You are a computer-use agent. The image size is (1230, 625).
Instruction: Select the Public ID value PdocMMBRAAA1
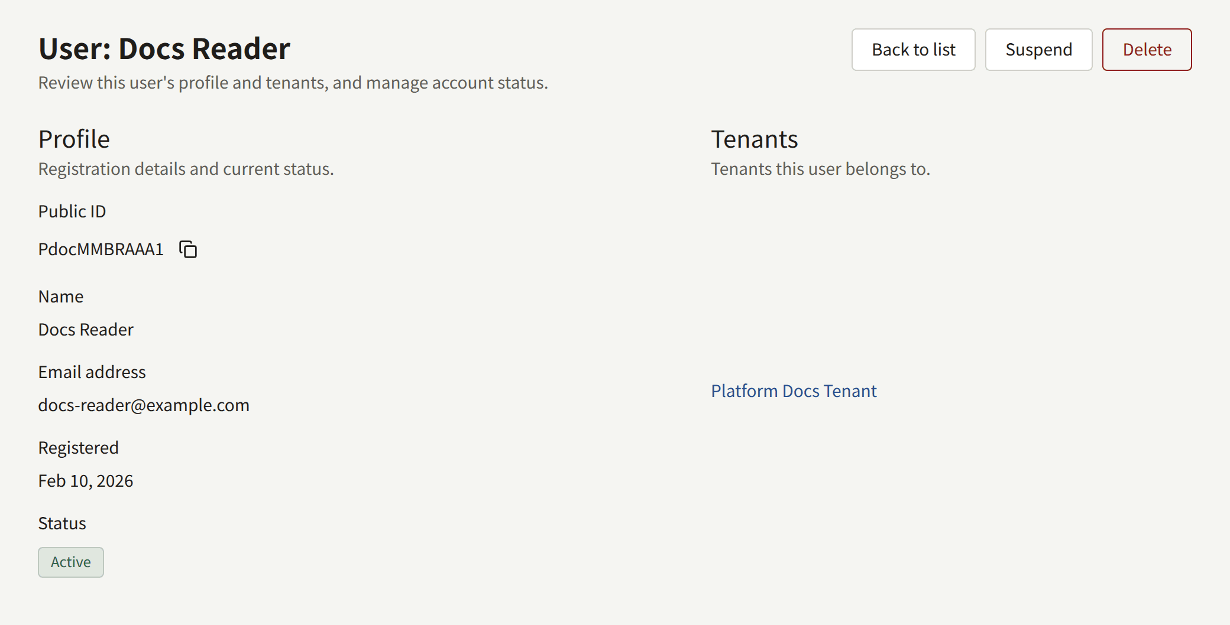click(101, 249)
